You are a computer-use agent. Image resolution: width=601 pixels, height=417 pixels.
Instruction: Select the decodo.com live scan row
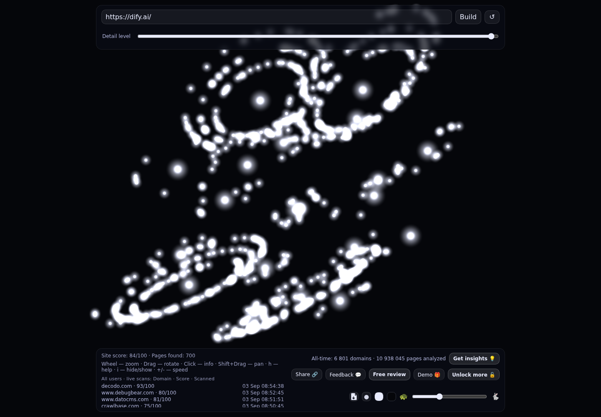pyautogui.click(x=192, y=386)
